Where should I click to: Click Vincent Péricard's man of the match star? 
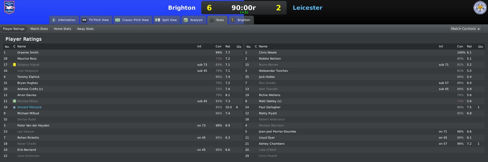coord(14,107)
